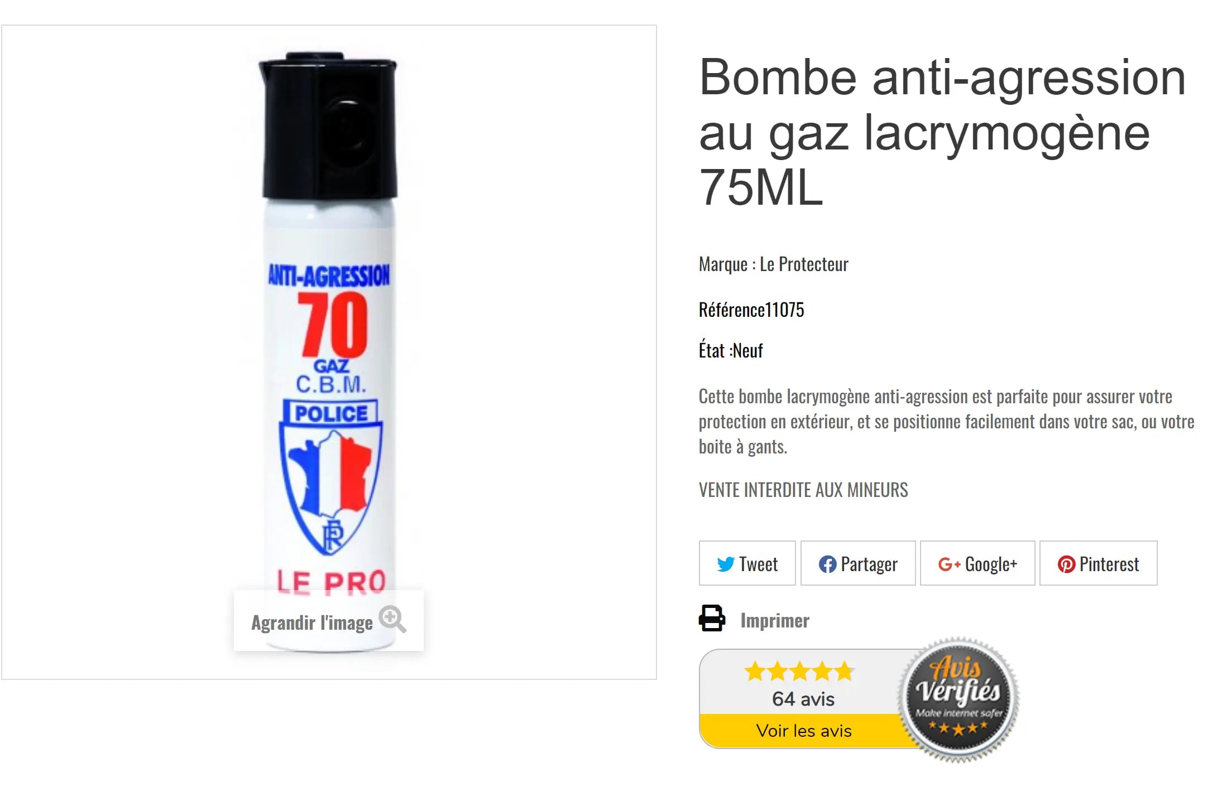The width and height of the screenshot is (1222, 787).
Task: Click the Google+ logo icon
Action: 948,564
